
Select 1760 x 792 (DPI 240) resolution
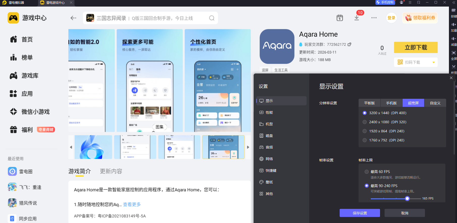[365, 140]
